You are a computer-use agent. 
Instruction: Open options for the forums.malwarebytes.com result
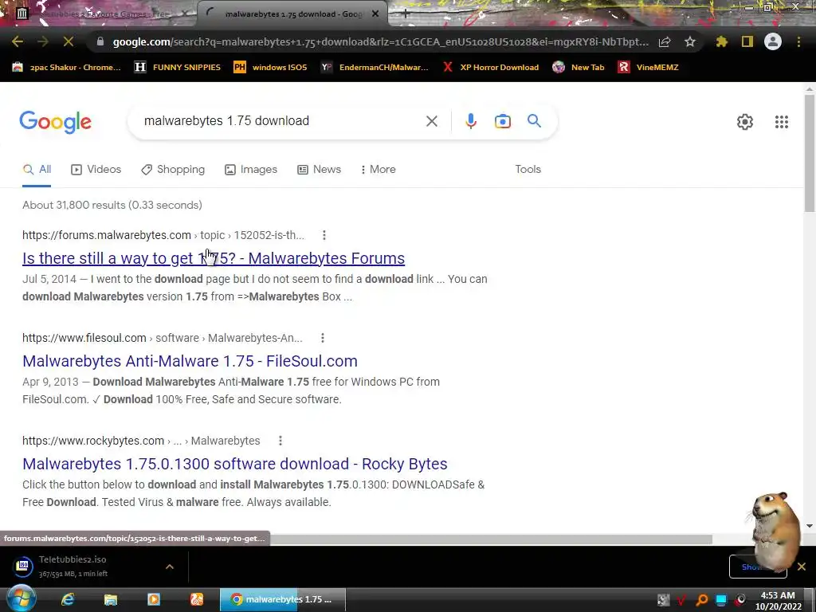point(324,235)
